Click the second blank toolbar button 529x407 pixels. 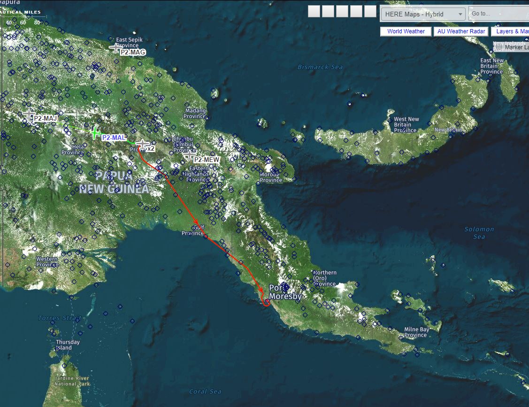tap(328, 12)
